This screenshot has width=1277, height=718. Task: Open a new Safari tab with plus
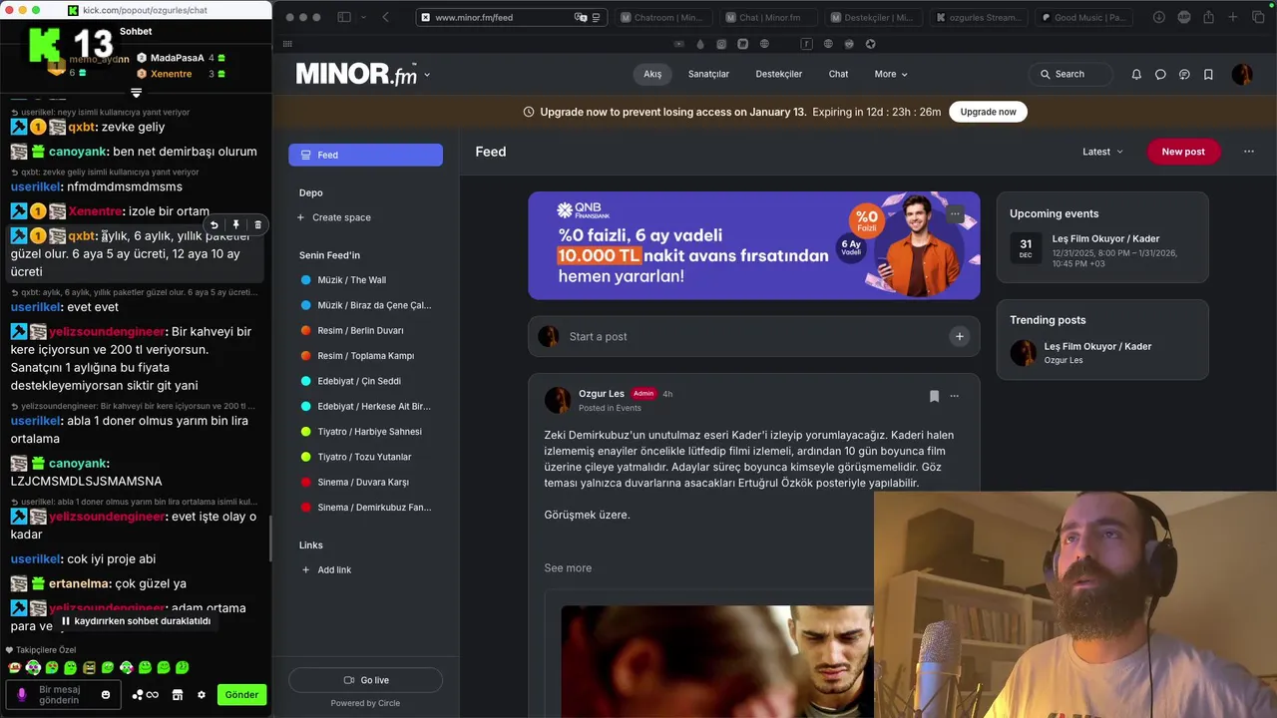coord(1233,17)
